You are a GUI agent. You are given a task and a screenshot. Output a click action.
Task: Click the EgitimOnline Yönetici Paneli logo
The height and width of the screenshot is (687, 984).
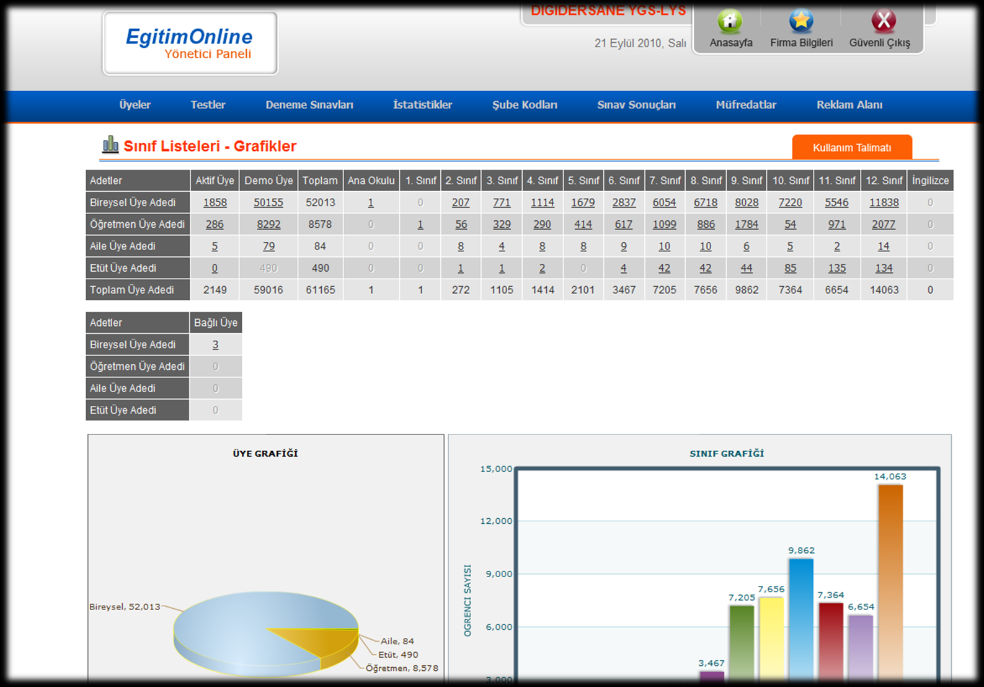coord(190,43)
